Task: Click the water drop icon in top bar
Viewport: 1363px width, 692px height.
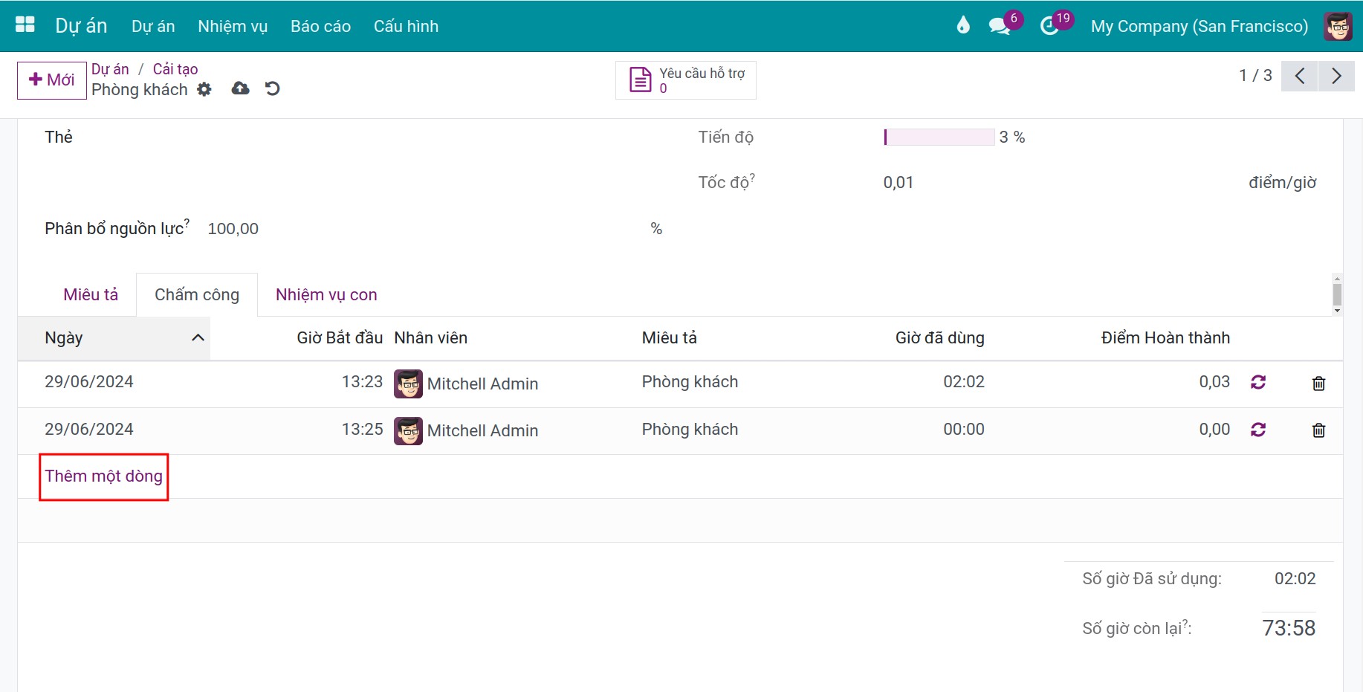Action: 963,25
